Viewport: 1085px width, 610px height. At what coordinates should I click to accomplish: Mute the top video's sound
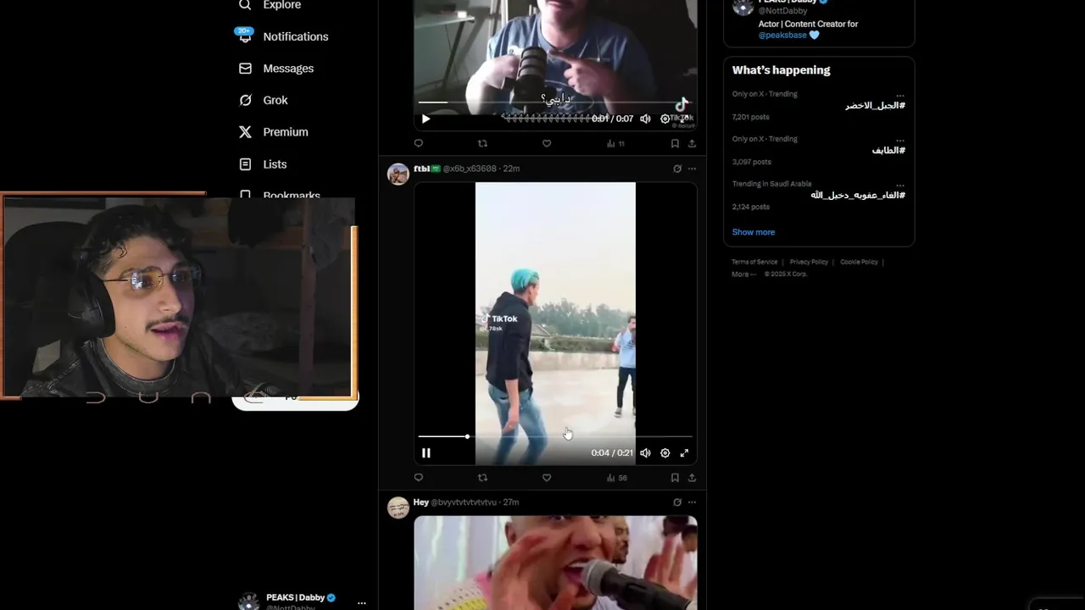pos(645,119)
